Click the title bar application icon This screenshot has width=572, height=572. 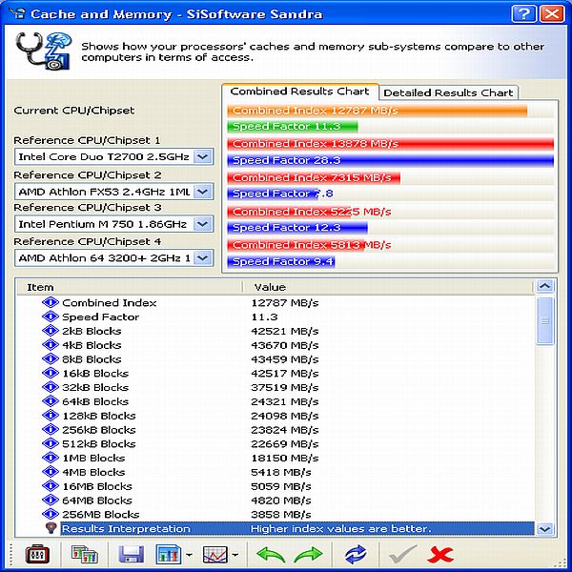(x=17, y=14)
